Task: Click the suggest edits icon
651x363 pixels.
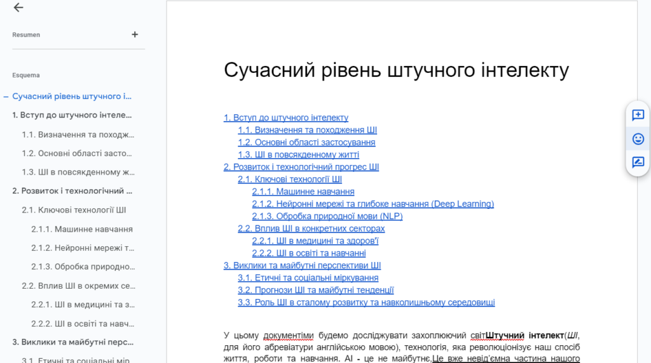Action: click(x=638, y=162)
